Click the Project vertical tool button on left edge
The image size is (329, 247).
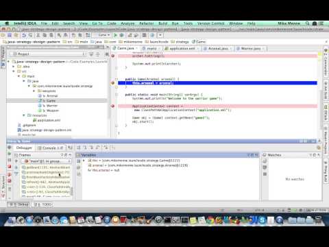3,57
